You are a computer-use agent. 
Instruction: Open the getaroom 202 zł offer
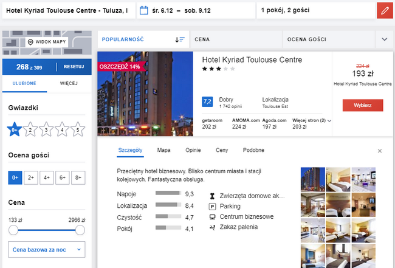pyautogui.click(x=212, y=124)
